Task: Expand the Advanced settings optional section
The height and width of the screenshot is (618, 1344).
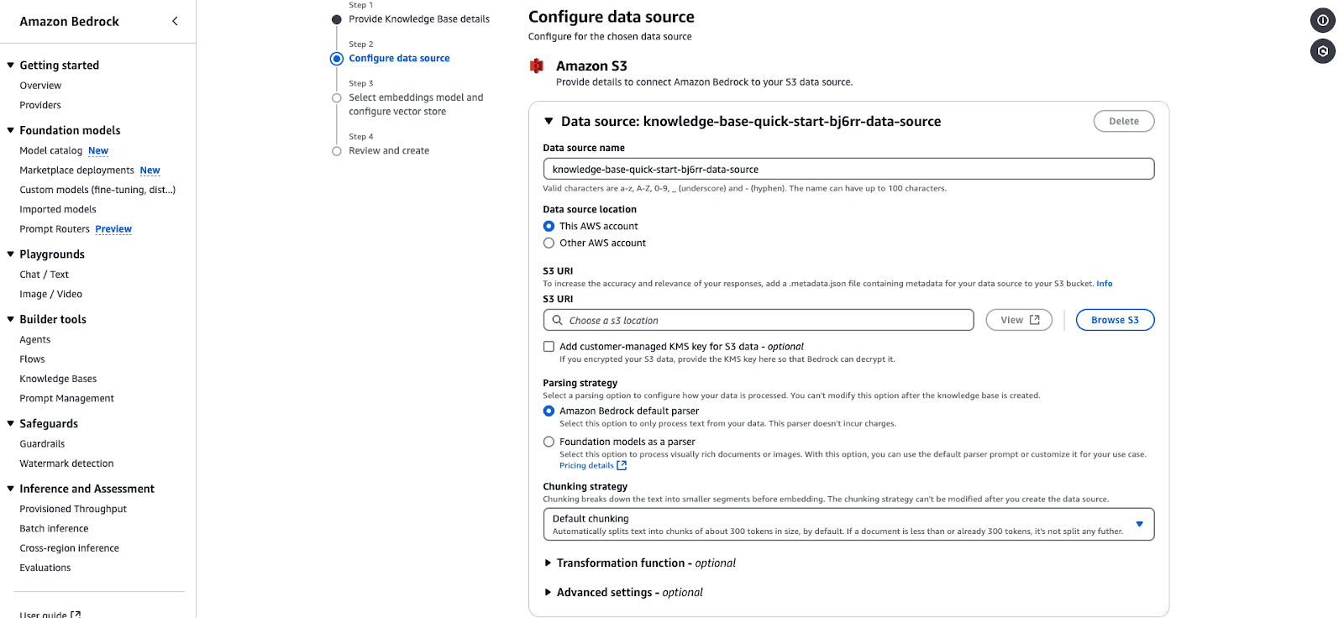Action: click(x=549, y=593)
